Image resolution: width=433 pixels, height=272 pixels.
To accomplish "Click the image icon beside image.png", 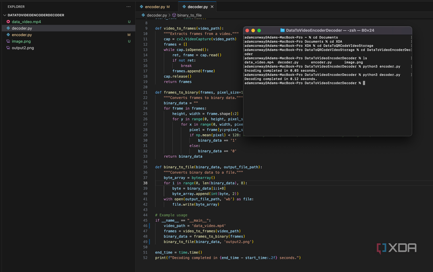I will coord(8,41).
